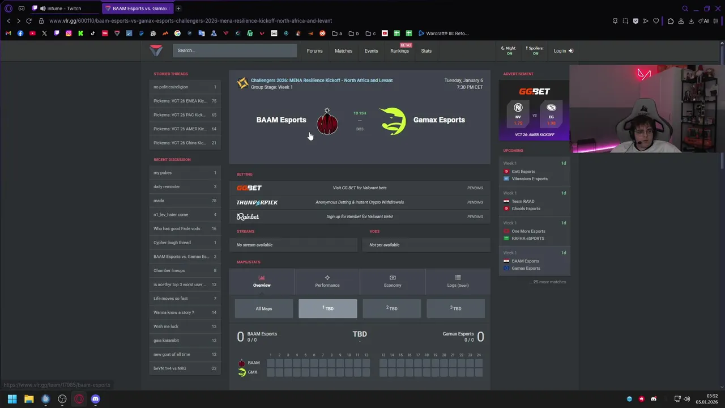Open the Gmail bookmark
The width and height of the screenshot is (725, 408).
tap(8, 33)
